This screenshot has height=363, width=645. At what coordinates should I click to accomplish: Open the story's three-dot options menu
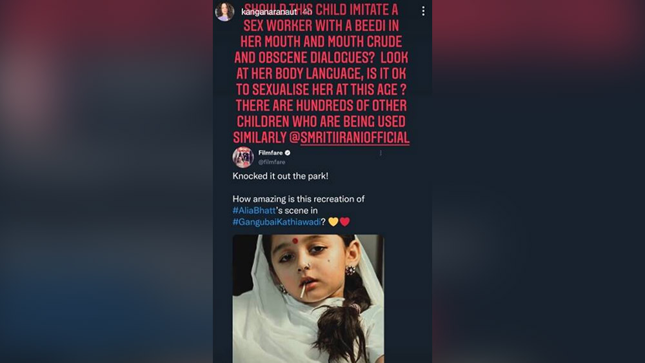coord(423,11)
